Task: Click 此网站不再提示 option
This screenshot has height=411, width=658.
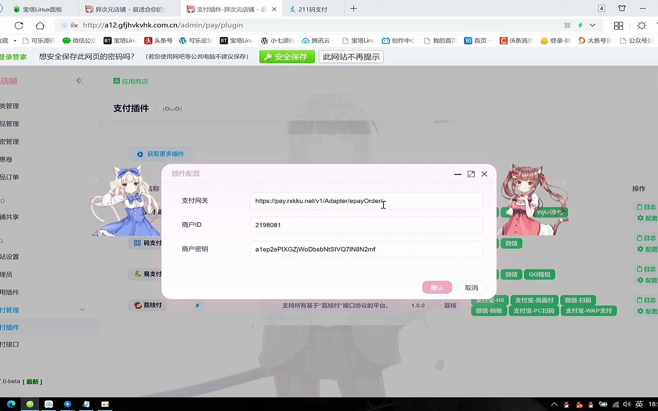Action: pyautogui.click(x=351, y=56)
